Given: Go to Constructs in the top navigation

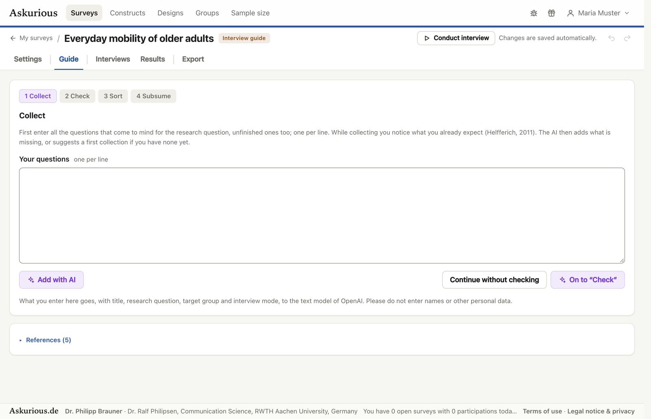Looking at the screenshot, I should click(127, 13).
